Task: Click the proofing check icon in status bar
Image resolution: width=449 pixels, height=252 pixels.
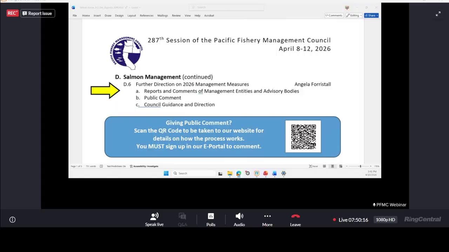Action: pos(101,166)
